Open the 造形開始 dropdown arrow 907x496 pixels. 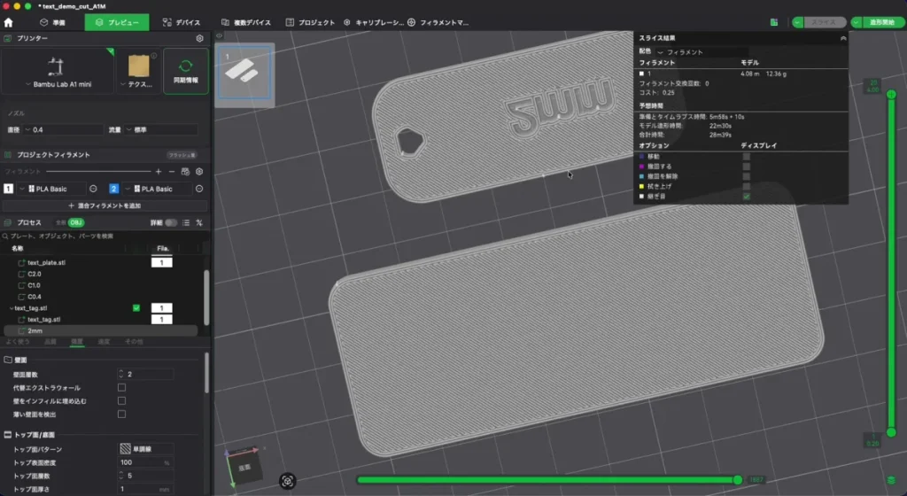point(857,22)
